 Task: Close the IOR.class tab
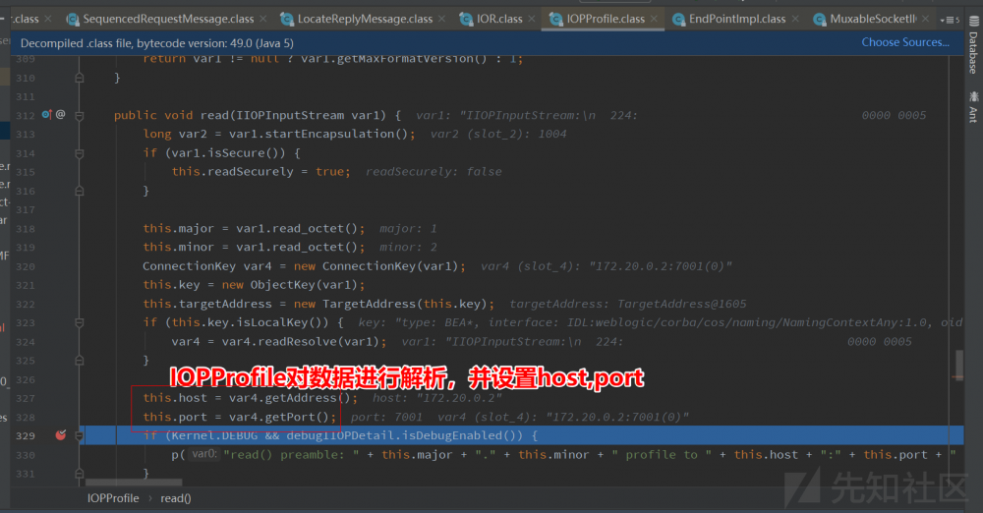point(532,19)
